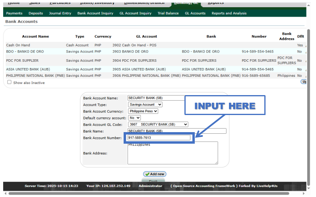Focus the Bank Account Name field
316x197 pixels.
click(x=156, y=98)
